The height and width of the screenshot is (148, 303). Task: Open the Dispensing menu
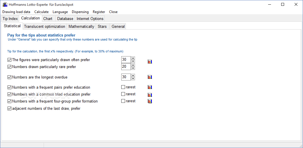coord(80,12)
